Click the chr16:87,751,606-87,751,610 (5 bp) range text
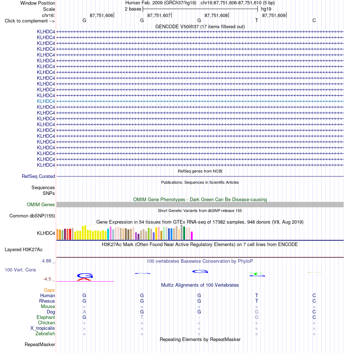344x353 pixels. pos(238,3)
